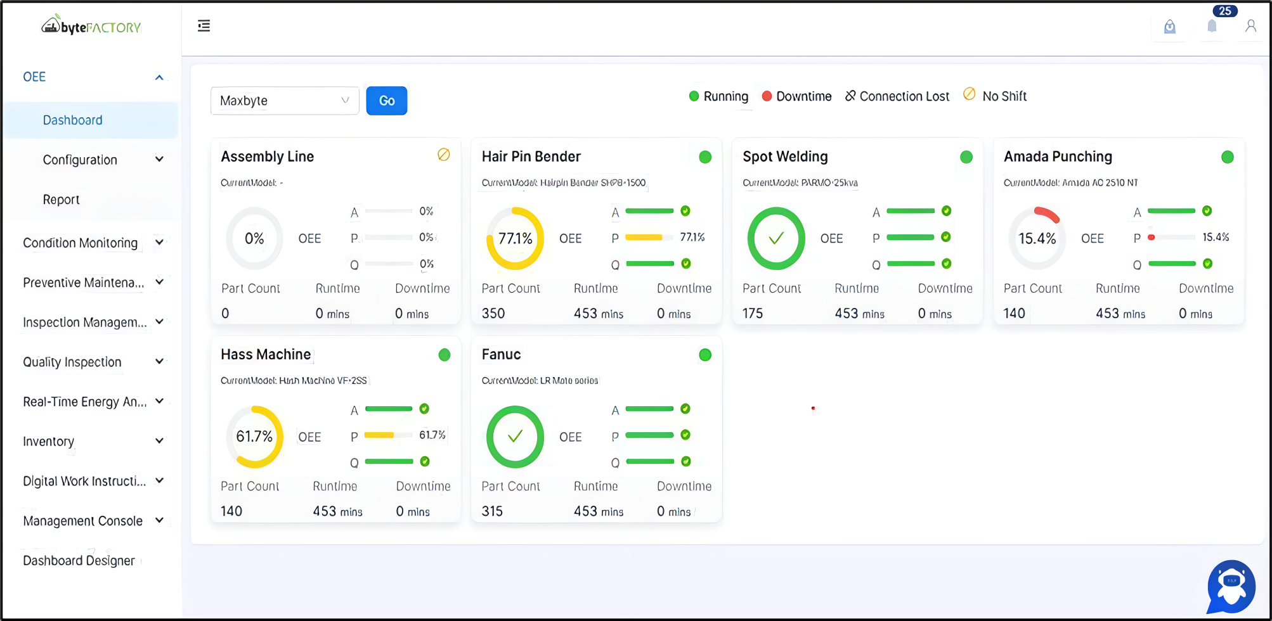Click Hass Machine current model text
The image size is (1272, 621).
[x=294, y=381]
